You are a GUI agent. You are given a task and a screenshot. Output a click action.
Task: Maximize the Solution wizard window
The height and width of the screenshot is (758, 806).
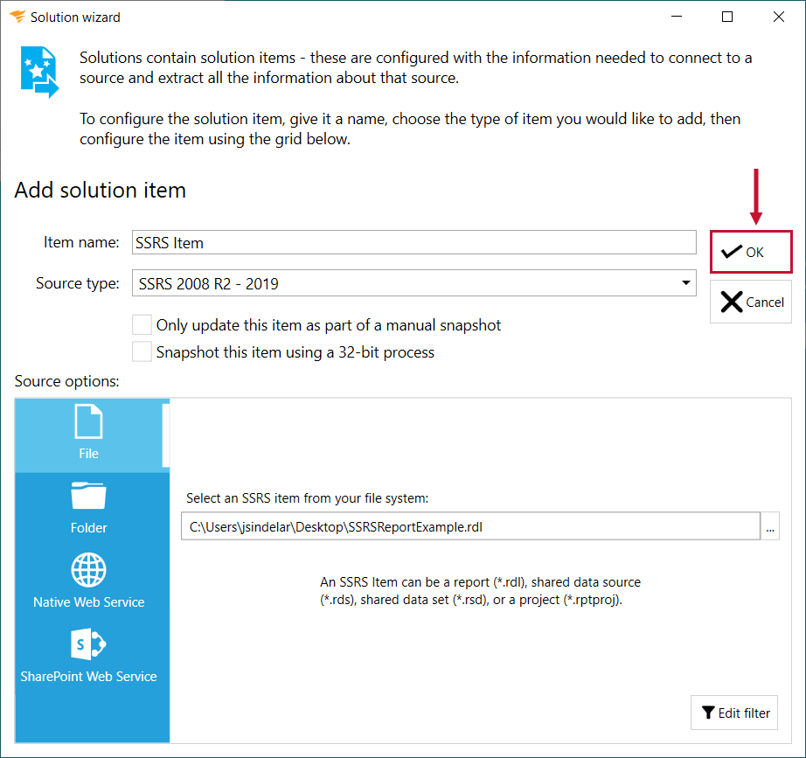point(726,17)
